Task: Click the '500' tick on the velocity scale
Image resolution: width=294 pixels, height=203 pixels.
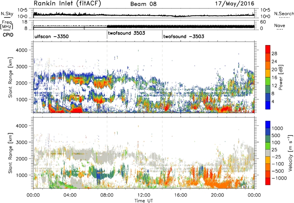Action: 276,135
